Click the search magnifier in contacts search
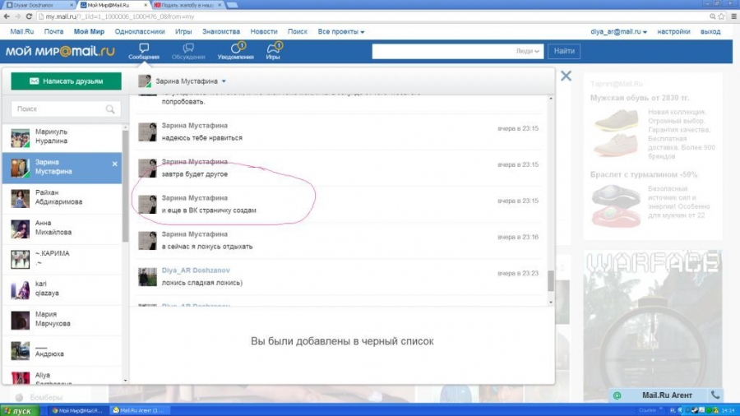Viewport: 740px width, 416px height. [x=110, y=109]
